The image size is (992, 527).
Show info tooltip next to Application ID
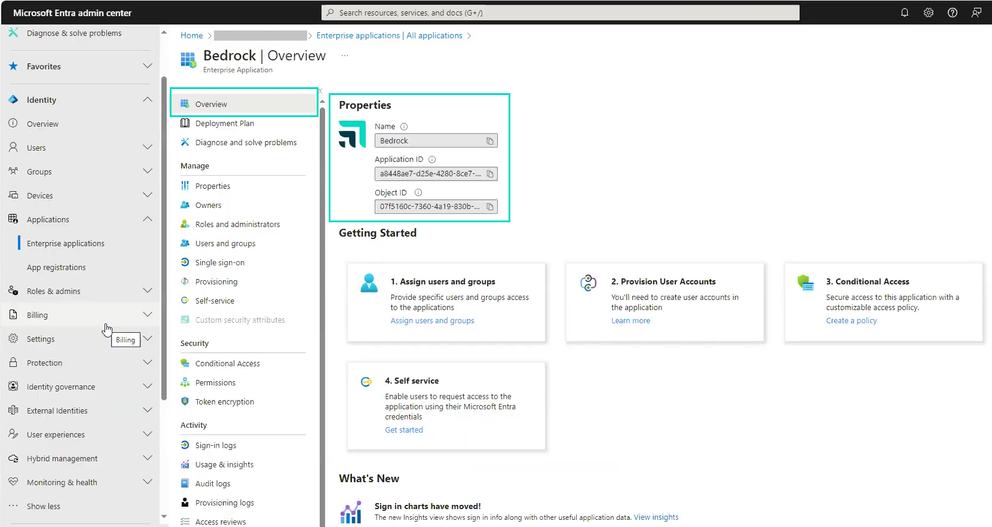[x=432, y=160]
